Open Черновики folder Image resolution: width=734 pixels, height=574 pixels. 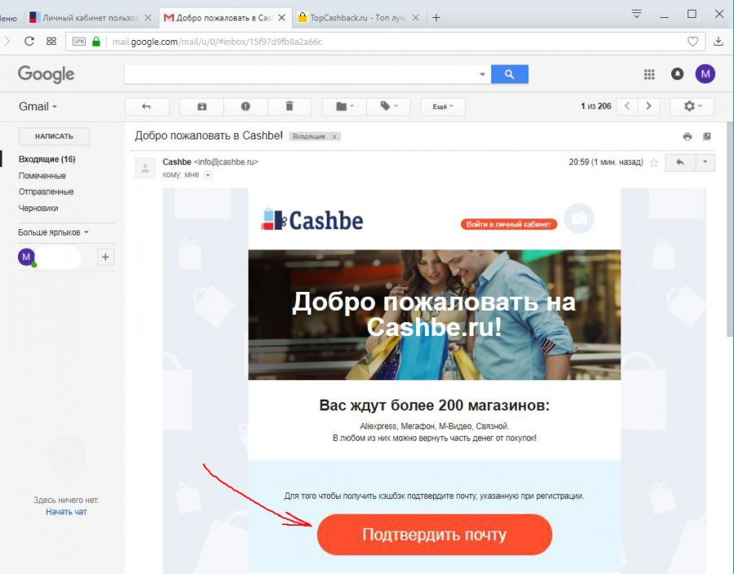click(x=38, y=208)
